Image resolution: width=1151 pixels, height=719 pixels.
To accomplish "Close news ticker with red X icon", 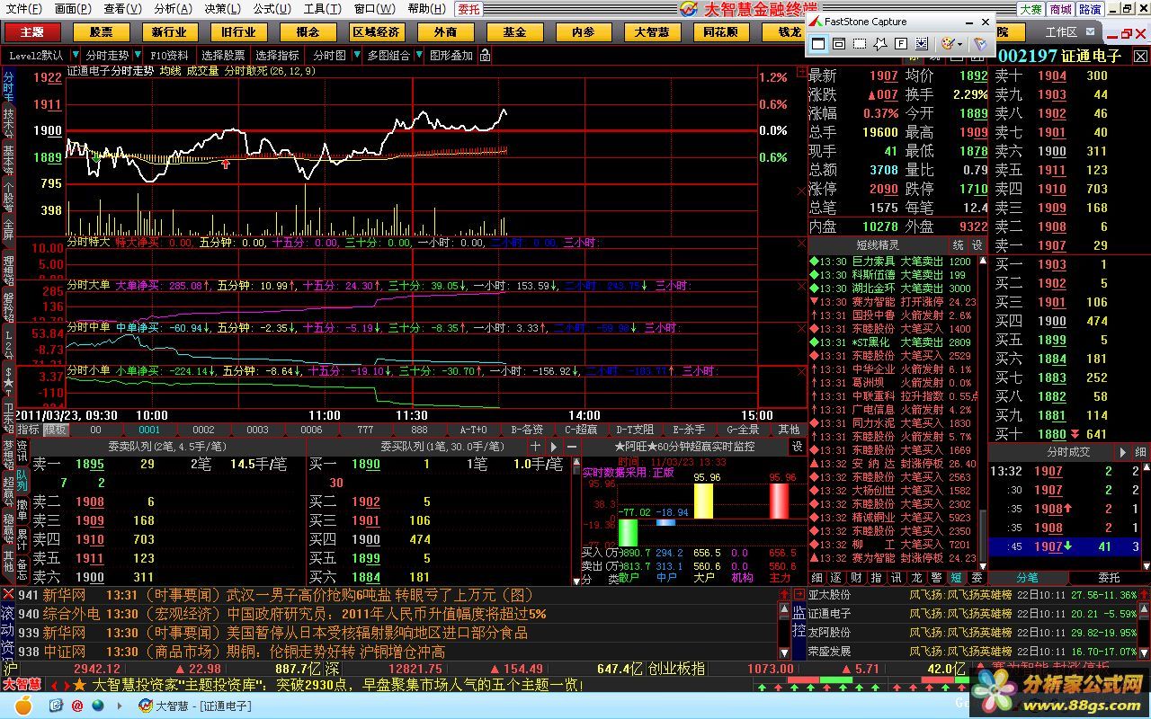I will point(8,594).
